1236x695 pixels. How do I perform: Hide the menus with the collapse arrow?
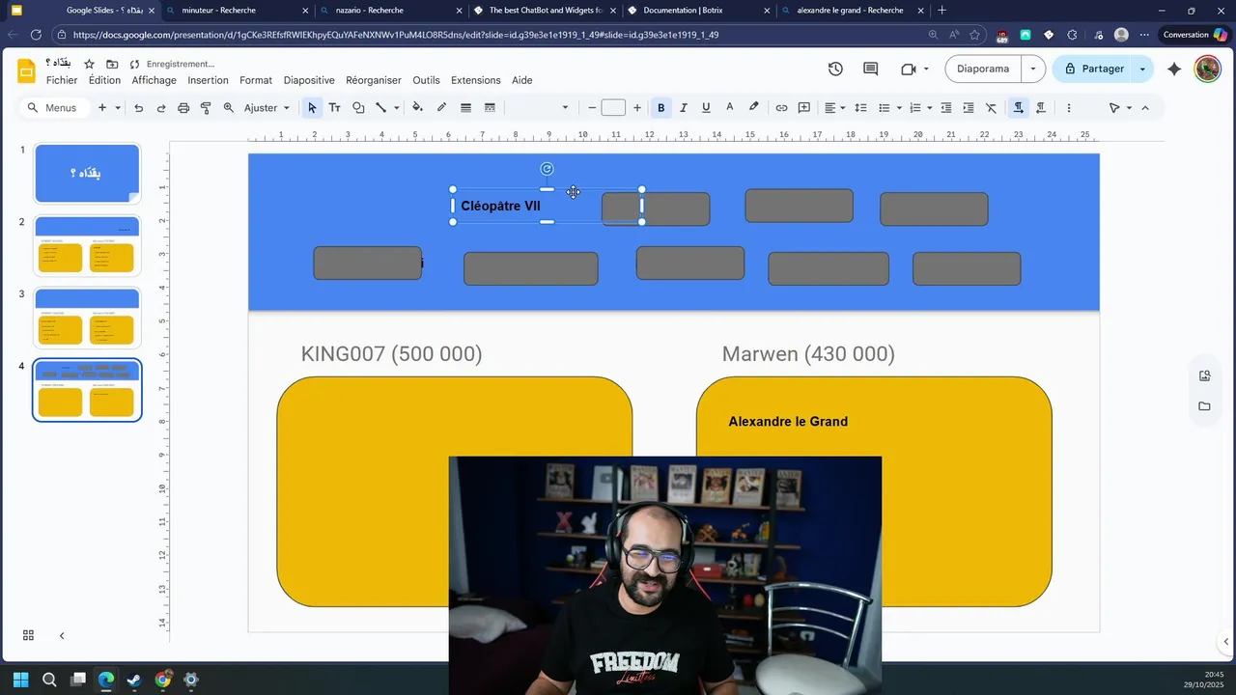[1145, 108]
